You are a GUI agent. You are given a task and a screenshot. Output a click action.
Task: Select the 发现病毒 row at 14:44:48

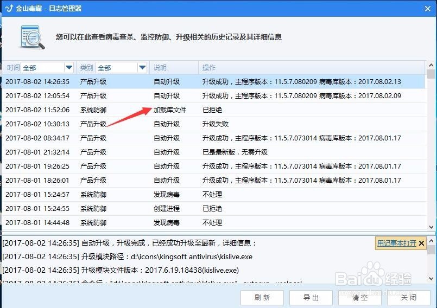click(213, 222)
